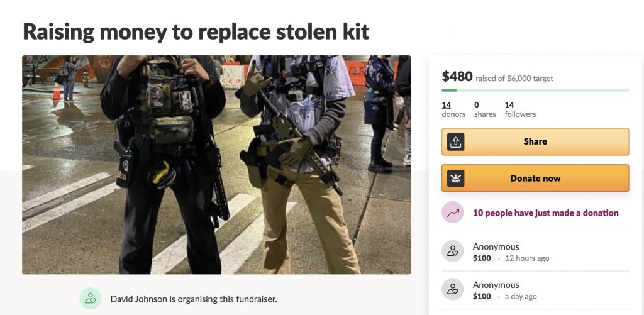The image size is (644, 315).
Task: Click the Donate now button
Action: (535, 178)
